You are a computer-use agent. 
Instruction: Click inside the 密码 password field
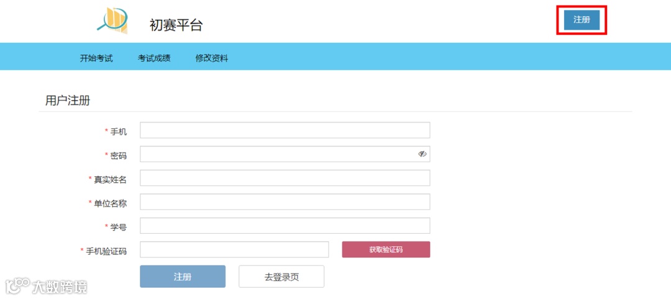coord(276,154)
